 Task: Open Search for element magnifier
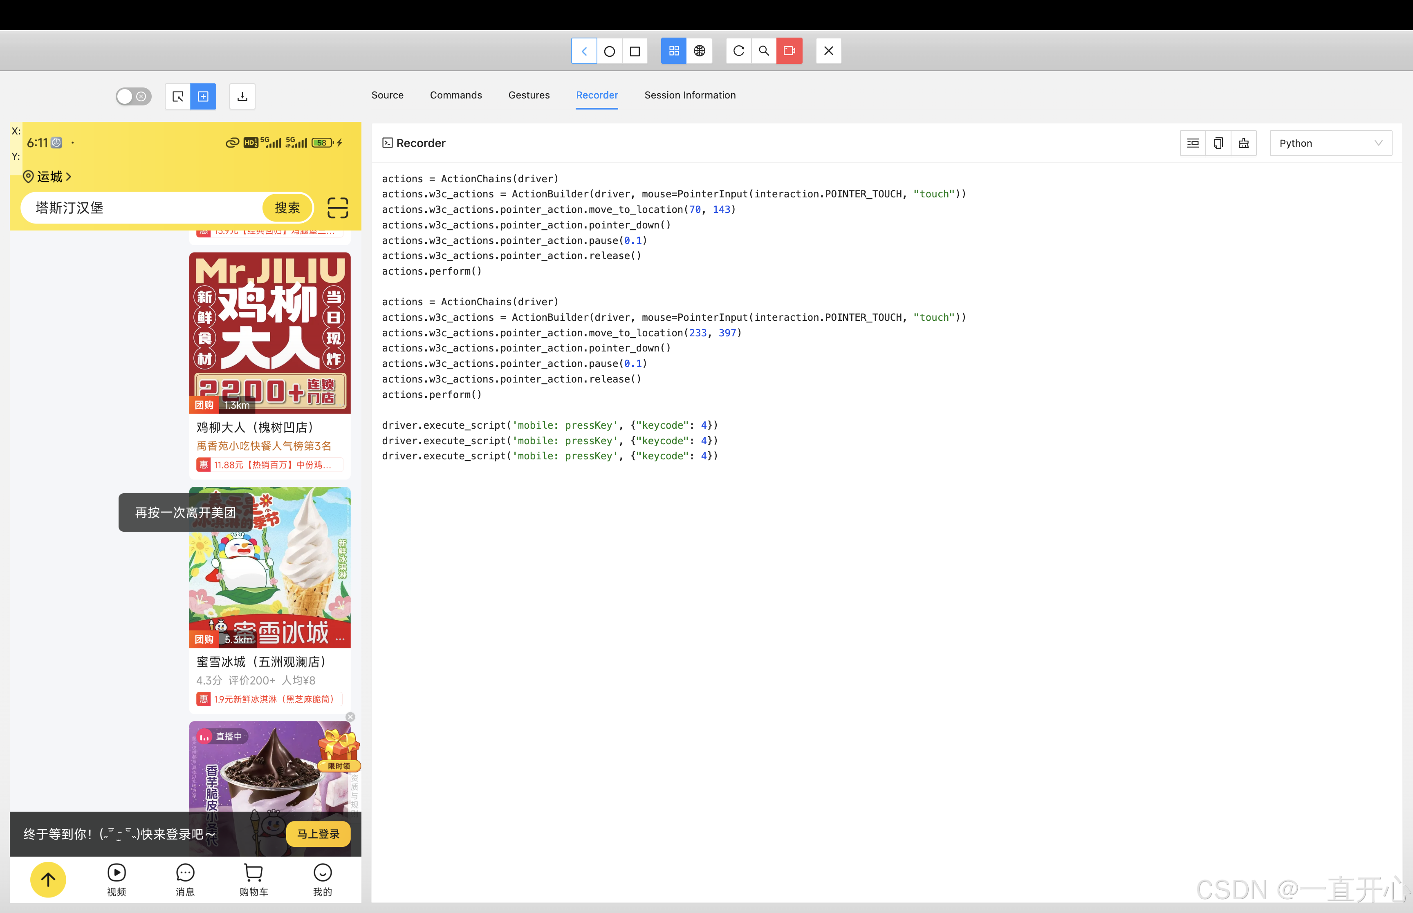[x=764, y=51]
